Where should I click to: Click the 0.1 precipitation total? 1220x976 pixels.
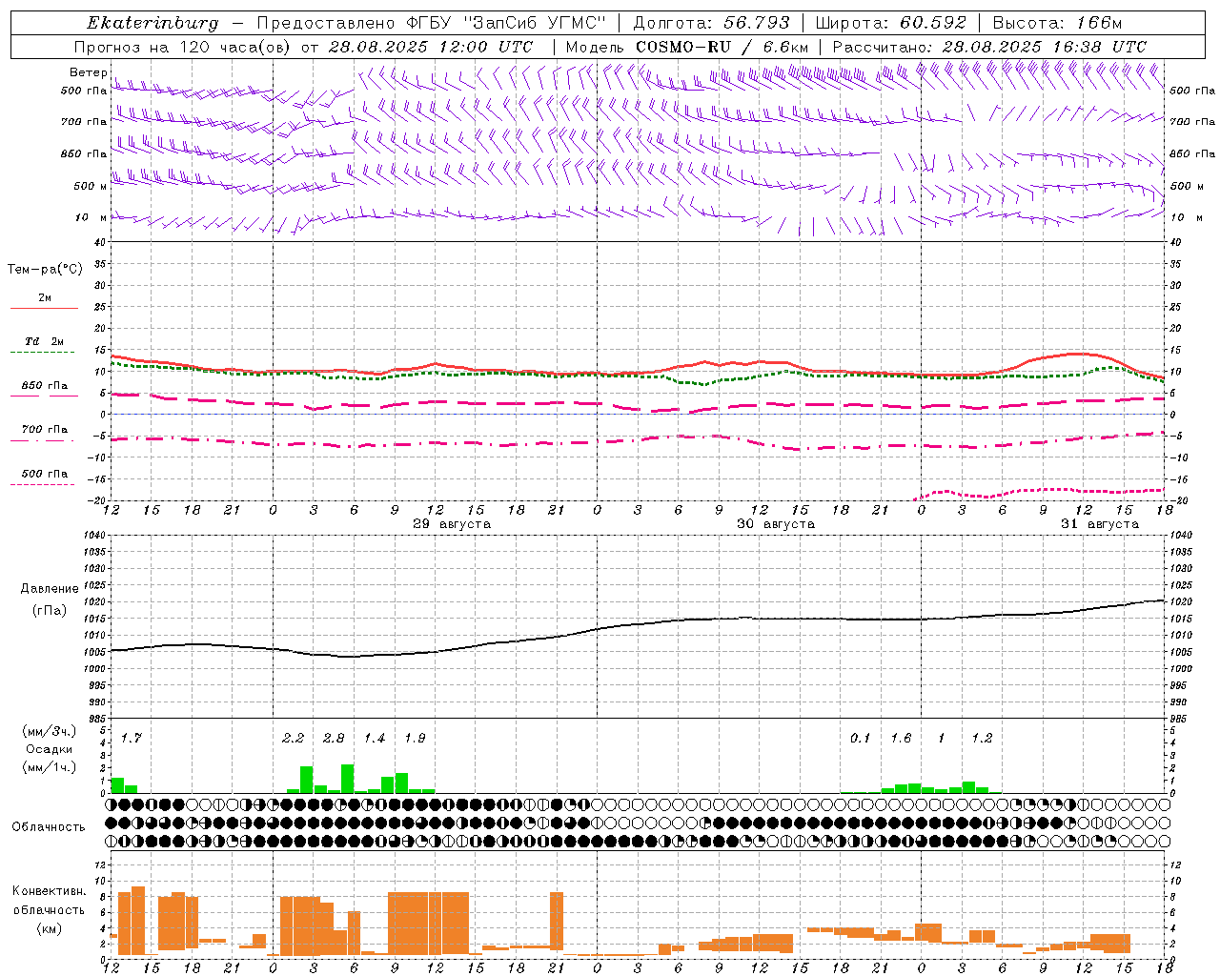point(861,739)
